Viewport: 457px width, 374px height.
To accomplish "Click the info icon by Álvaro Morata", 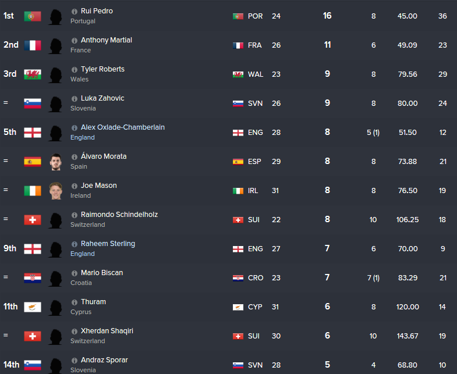I will tap(75, 156).
